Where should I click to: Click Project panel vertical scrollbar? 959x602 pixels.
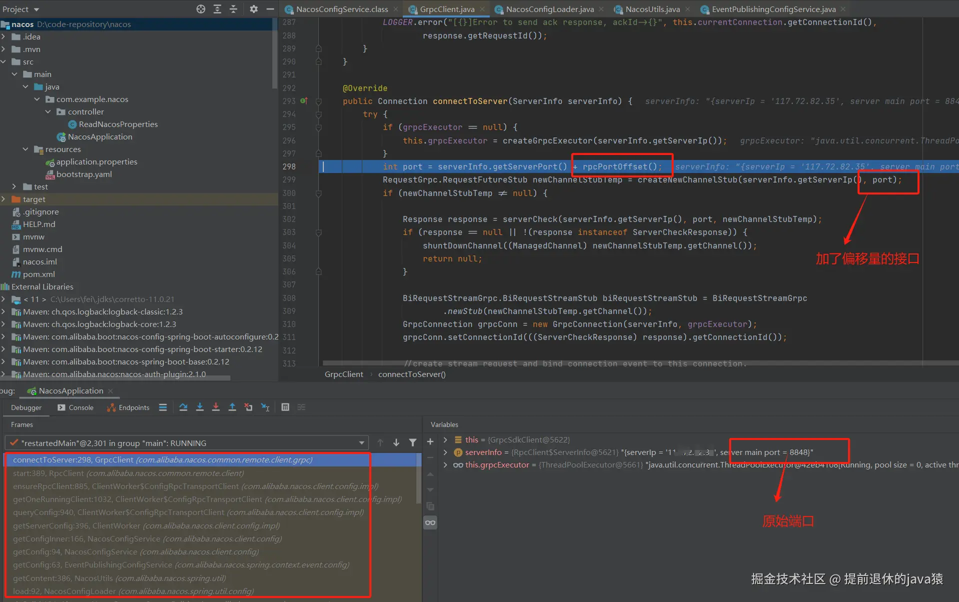click(x=275, y=53)
